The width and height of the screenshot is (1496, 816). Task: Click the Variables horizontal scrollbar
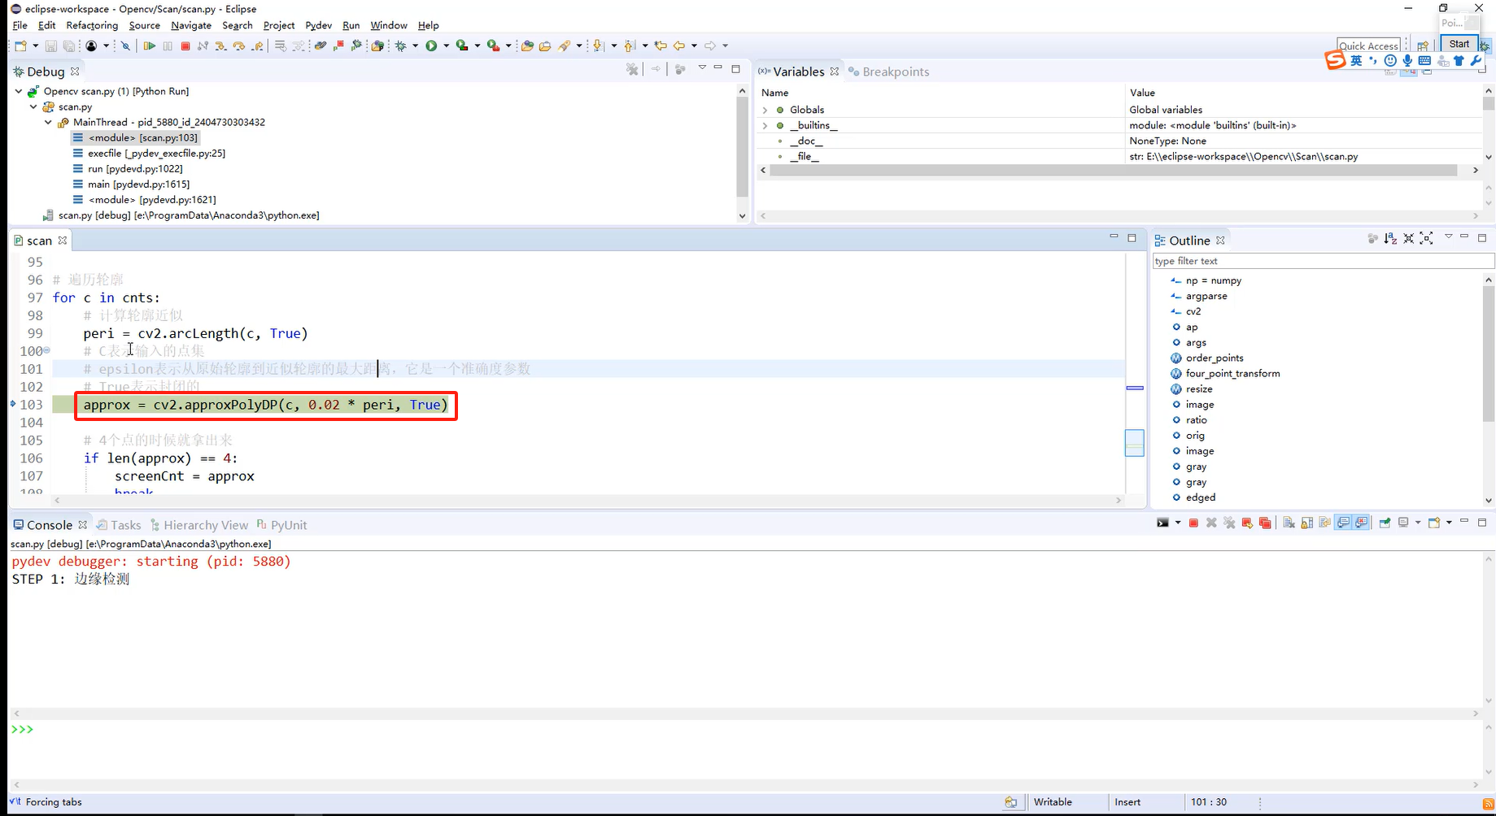(x=1113, y=171)
